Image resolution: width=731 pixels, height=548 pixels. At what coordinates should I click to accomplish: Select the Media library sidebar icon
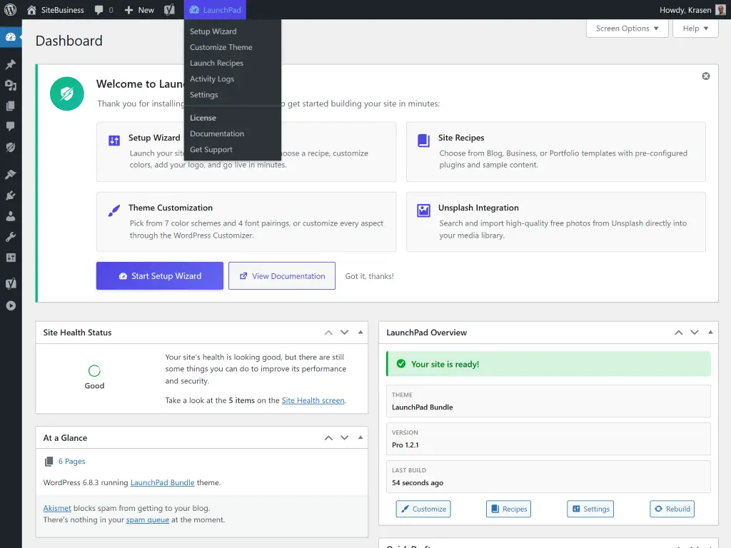pos(11,85)
